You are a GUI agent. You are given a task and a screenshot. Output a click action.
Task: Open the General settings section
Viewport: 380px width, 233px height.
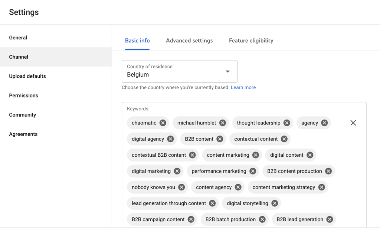pos(56,37)
